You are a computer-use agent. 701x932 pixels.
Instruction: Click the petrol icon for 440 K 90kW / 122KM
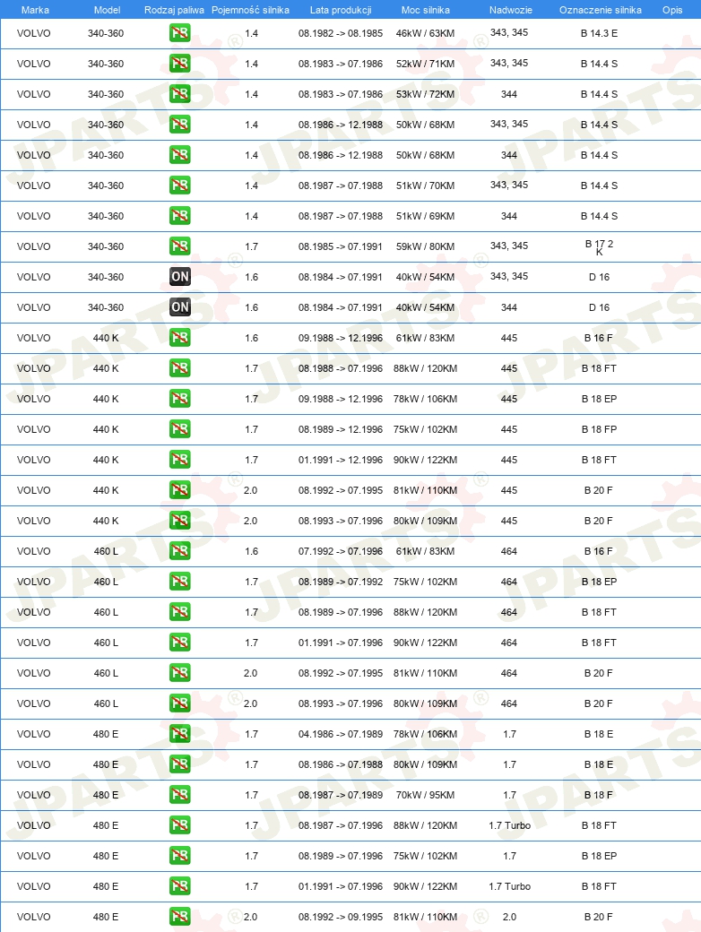[179, 460]
